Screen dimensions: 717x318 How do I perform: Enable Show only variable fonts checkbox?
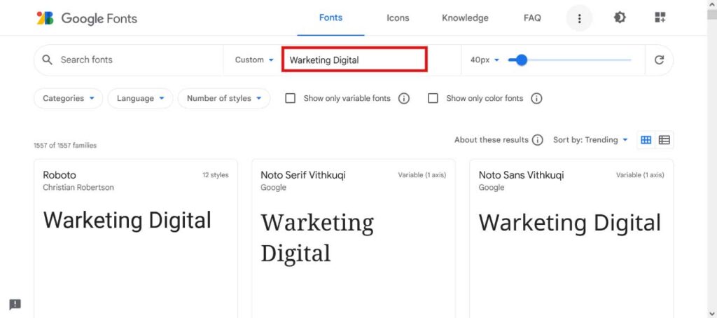coord(291,98)
